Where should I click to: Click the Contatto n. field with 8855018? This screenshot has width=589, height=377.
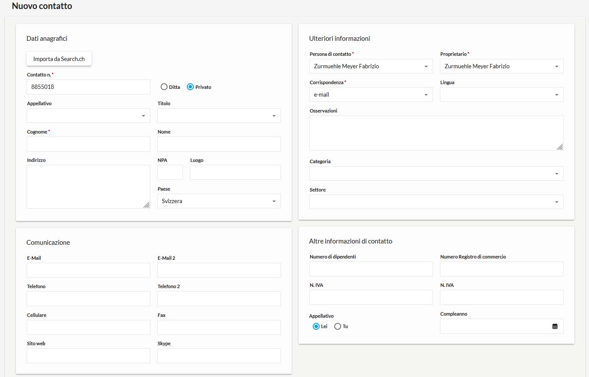[x=89, y=87]
